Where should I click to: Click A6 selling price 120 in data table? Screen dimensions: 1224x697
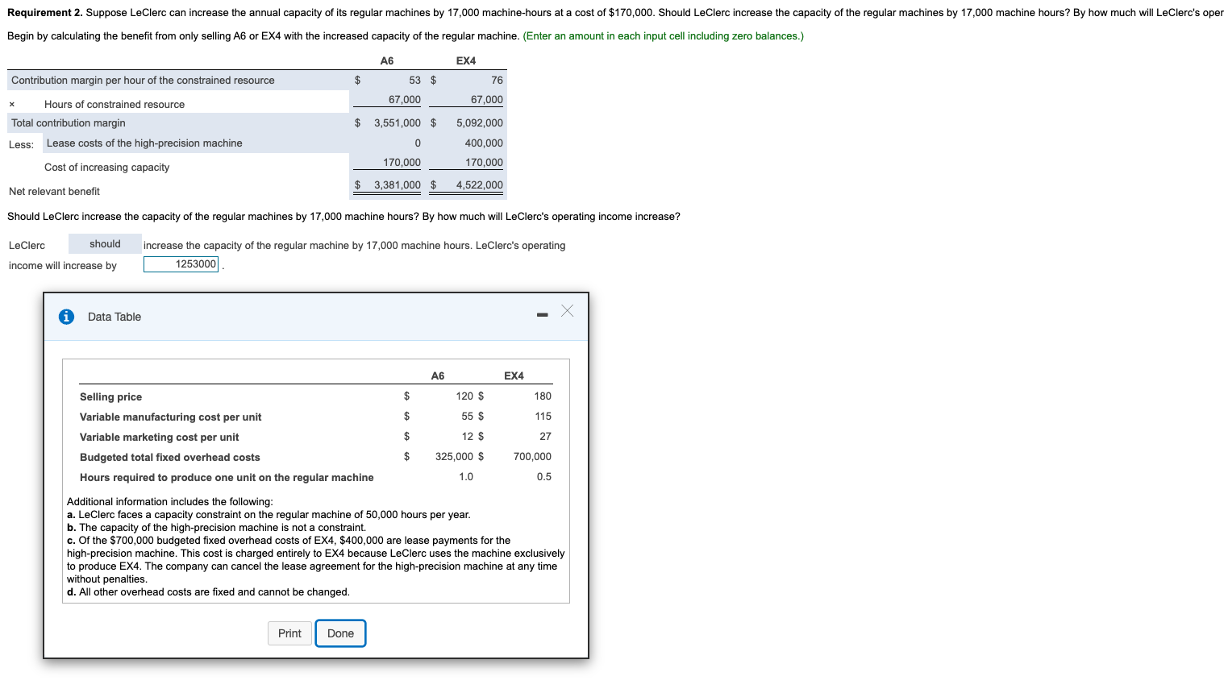[464, 396]
